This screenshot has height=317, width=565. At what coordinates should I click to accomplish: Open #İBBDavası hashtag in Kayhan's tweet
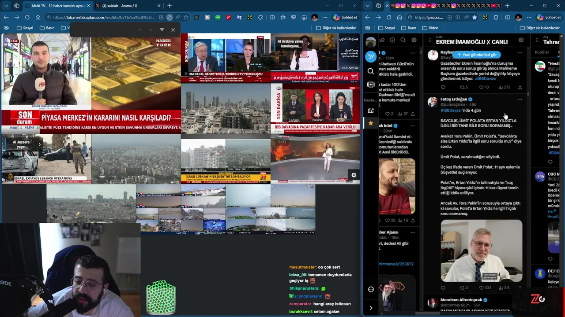coord(486,78)
